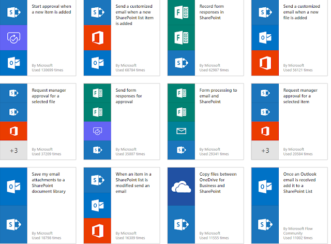Click 'Used 11002 times' text

coord(298,238)
